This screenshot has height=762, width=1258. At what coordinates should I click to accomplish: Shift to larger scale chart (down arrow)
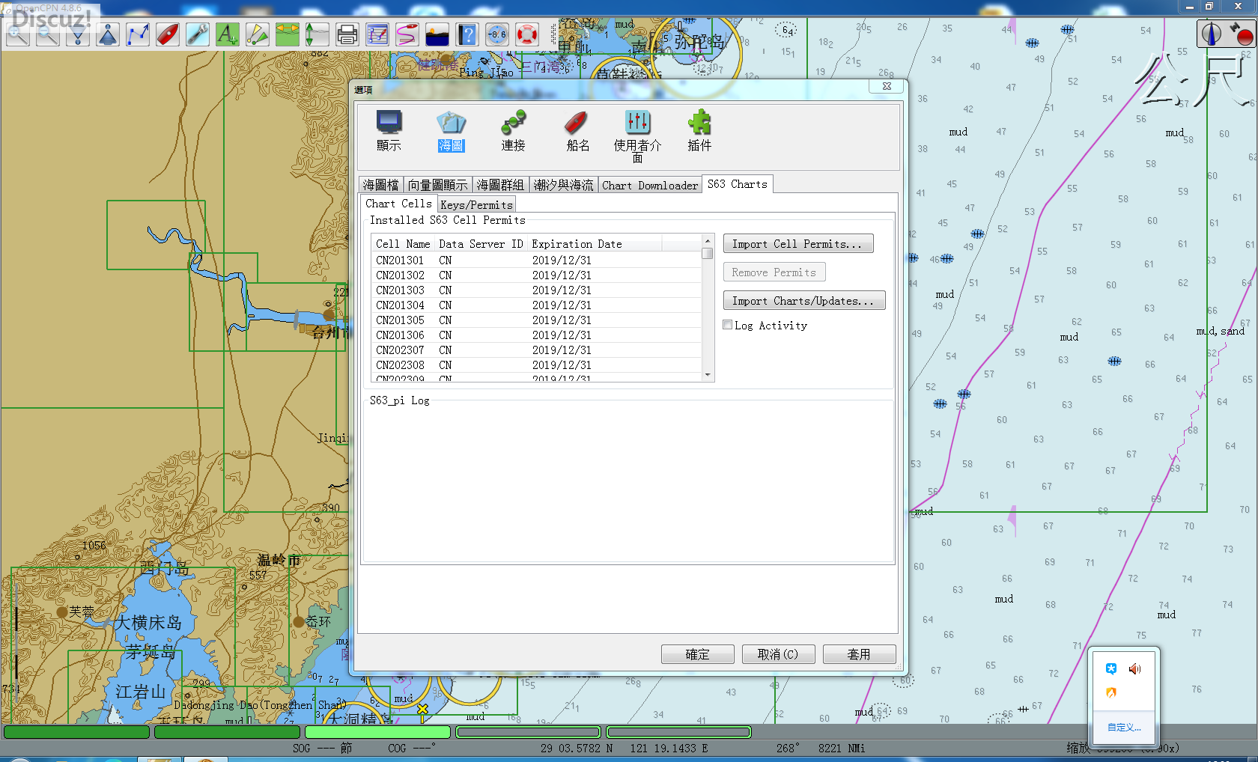pos(78,34)
